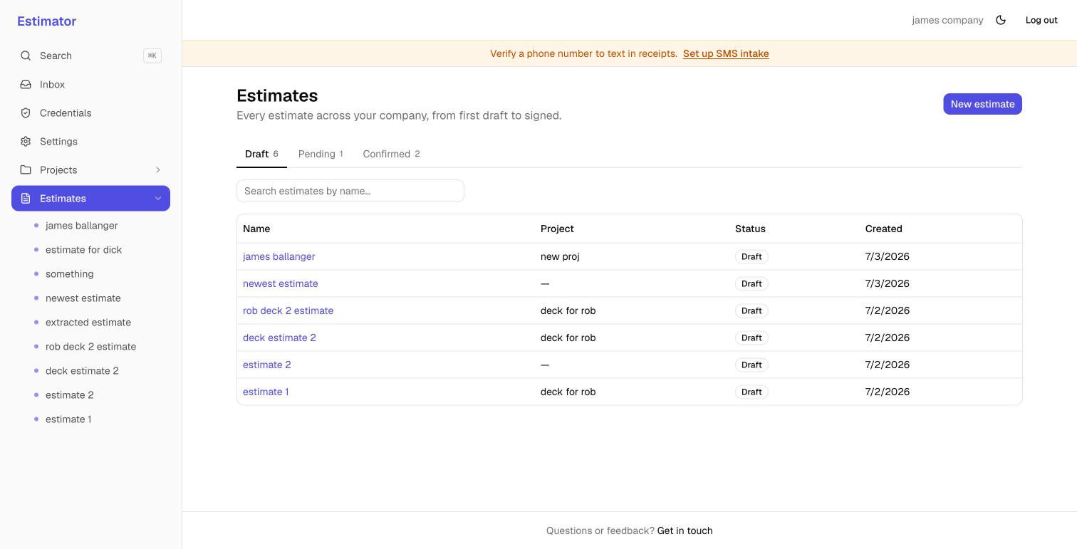
Task: Click the Created column header
Action: pyautogui.click(x=883, y=229)
